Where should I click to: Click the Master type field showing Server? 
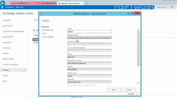pos(90,76)
